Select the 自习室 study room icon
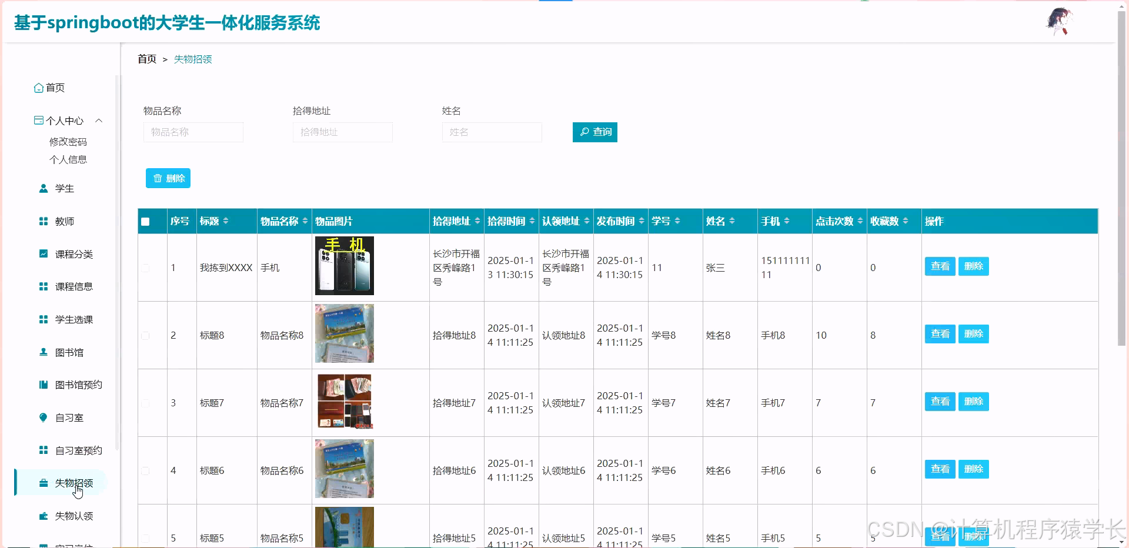Viewport: 1129px width, 548px height. (x=42, y=417)
